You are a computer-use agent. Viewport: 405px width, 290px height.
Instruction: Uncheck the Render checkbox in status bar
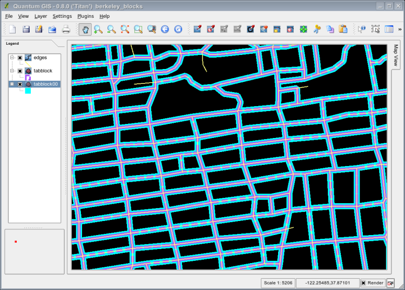coord(363,283)
